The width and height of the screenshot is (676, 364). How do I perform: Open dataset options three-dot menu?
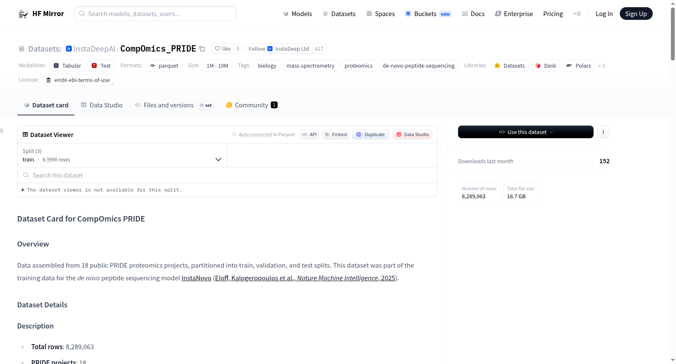point(603,132)
